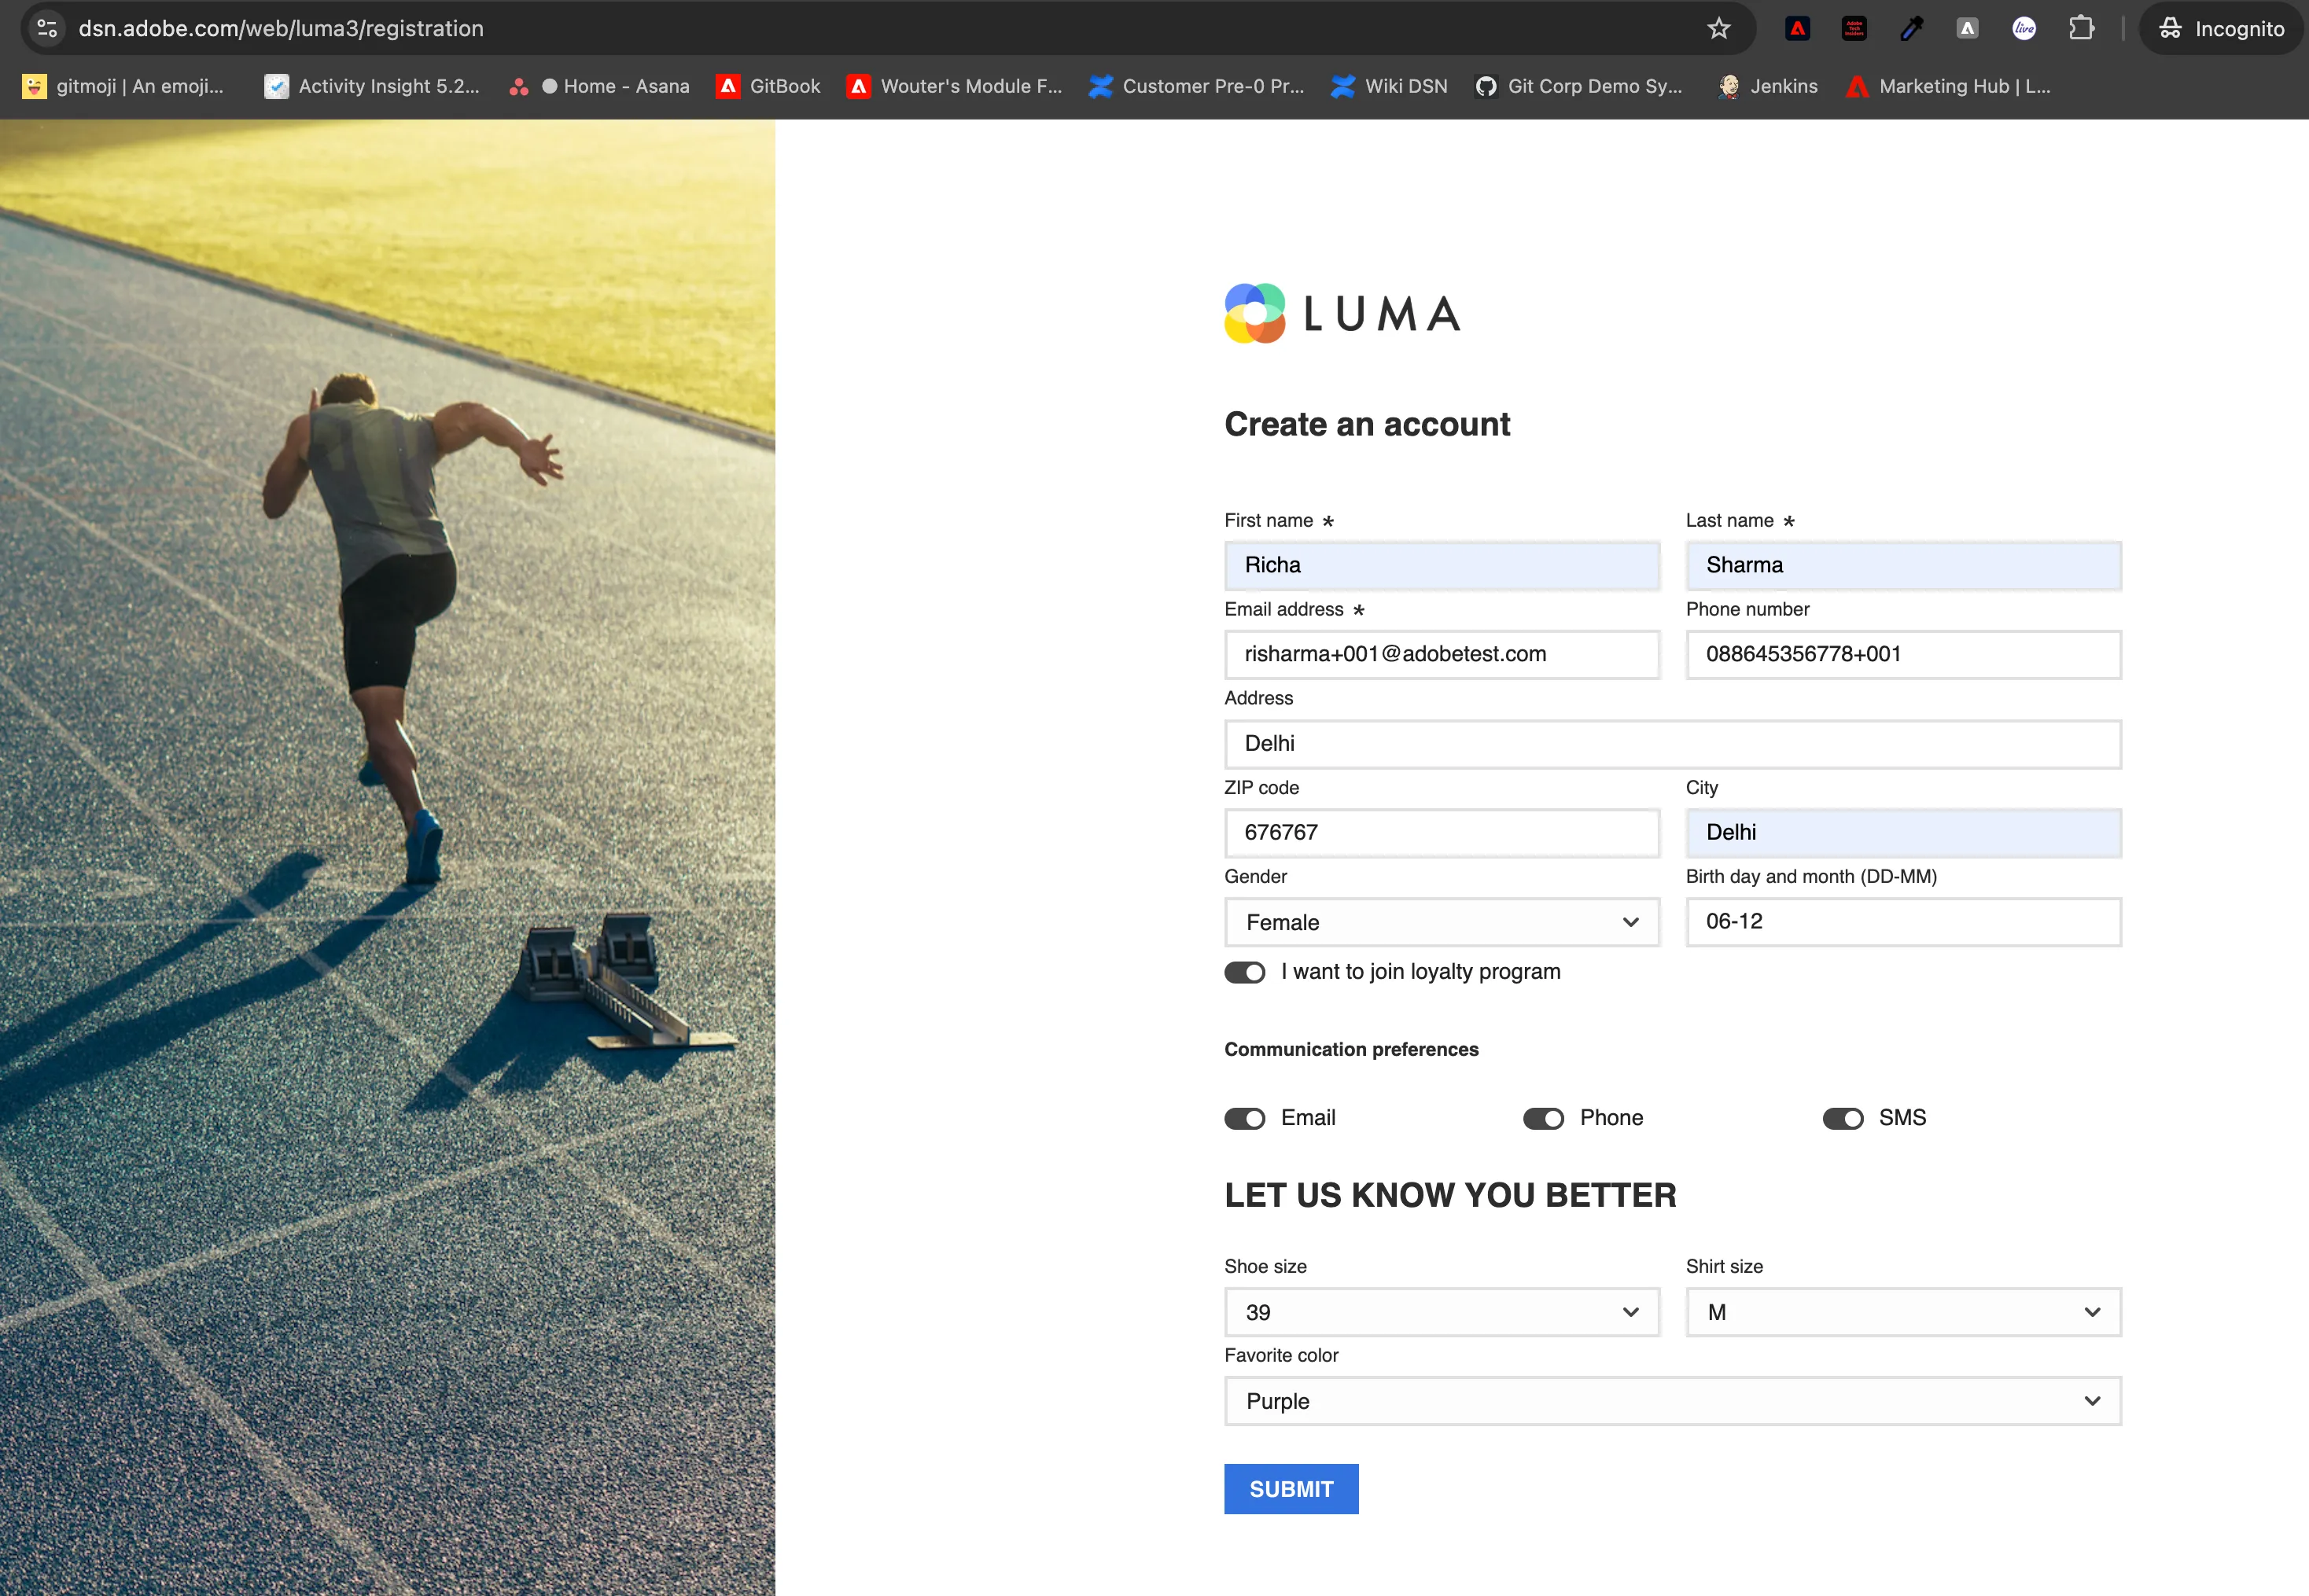Activate the eyedropper color picker extension
The height and width of the screenshot is (1596, 2309).
(1911, 28)
